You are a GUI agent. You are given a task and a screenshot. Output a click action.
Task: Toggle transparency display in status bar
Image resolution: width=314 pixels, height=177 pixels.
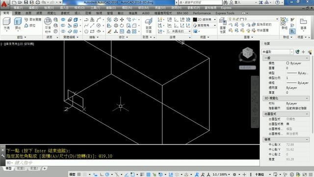pyautogui.click(x=148, y=175)
